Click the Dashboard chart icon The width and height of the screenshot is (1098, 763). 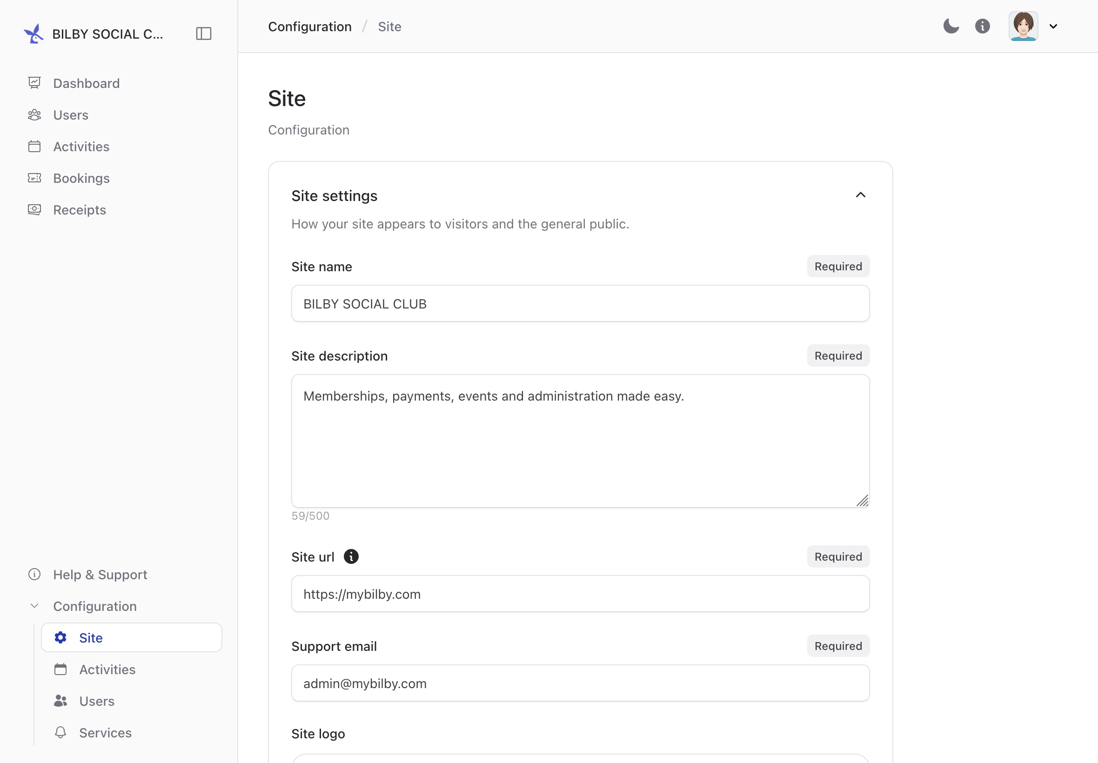[34, 83]
